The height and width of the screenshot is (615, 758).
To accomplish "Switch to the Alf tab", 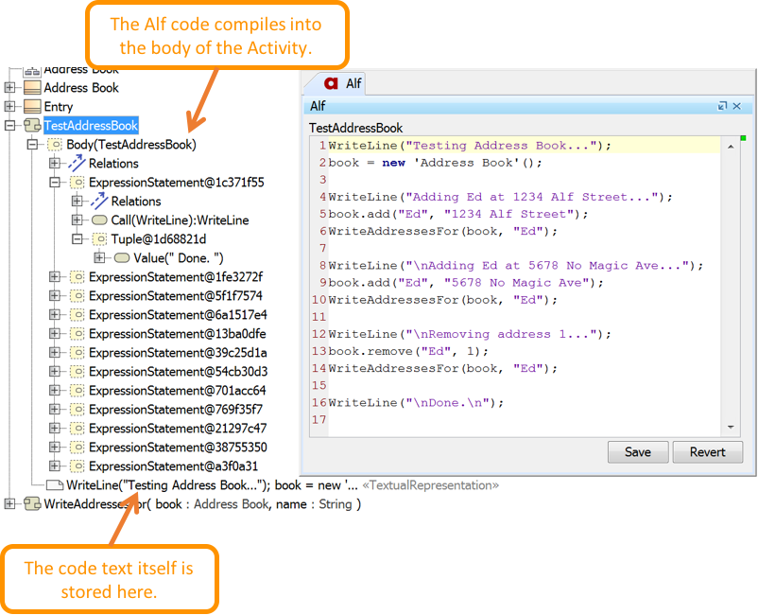I will click(x=342, y=83).
